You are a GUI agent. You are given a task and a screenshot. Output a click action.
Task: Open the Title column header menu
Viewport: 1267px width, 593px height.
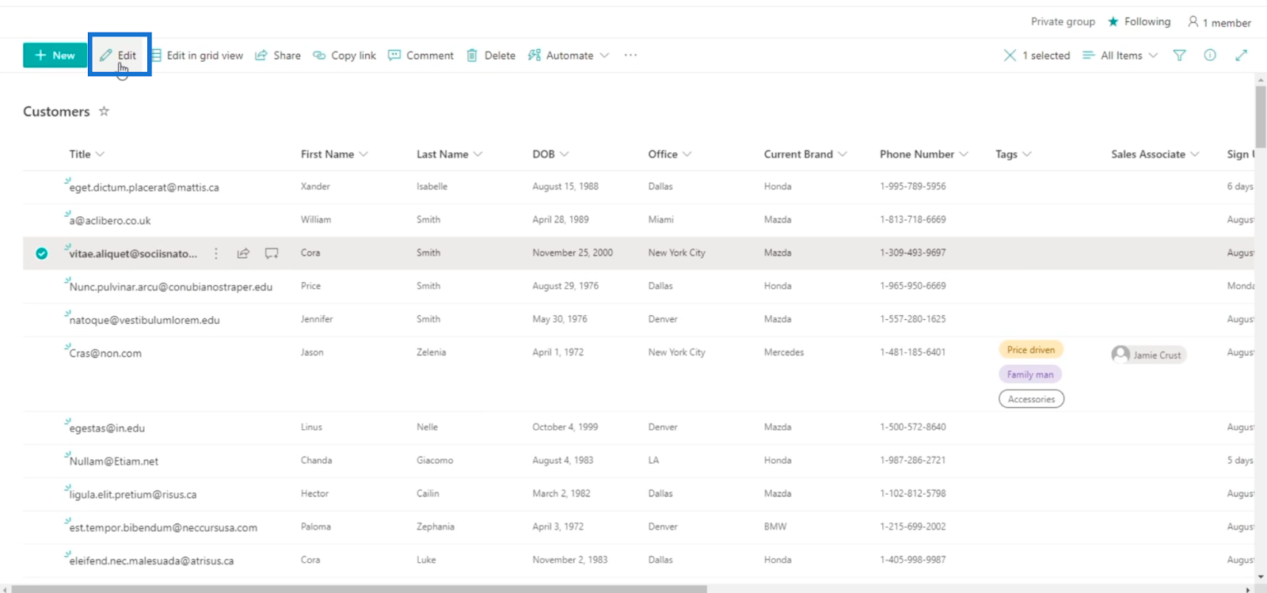tap(87, 154)
